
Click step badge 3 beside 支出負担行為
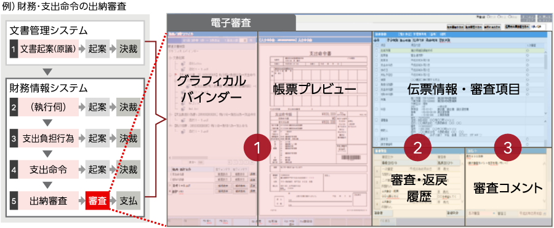click(14, 138)
